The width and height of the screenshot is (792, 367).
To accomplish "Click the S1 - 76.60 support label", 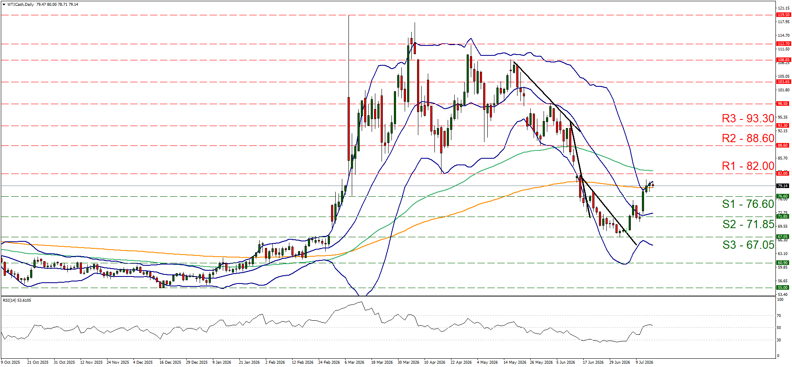I will pyautogui.click(x=748, y=204).
